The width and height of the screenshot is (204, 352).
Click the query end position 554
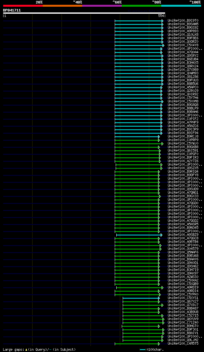161,16
